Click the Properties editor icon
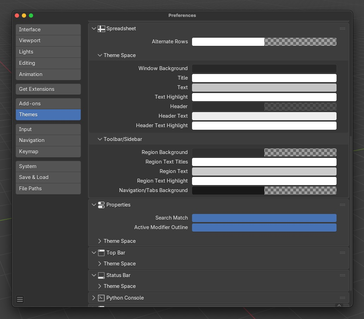This screenshot has width=364, height=319. pyautogui.click(x=101, y=205)
